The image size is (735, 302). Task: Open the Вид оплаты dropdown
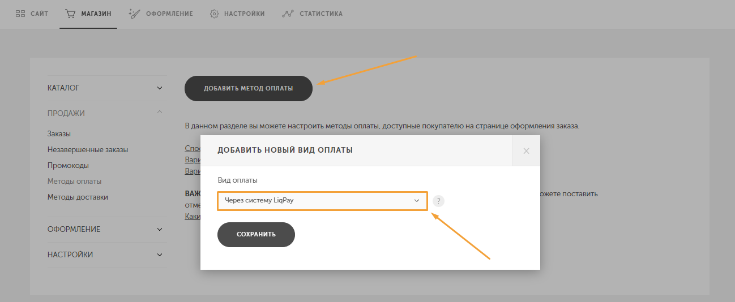pyautogui.click(x=322, y=200)
